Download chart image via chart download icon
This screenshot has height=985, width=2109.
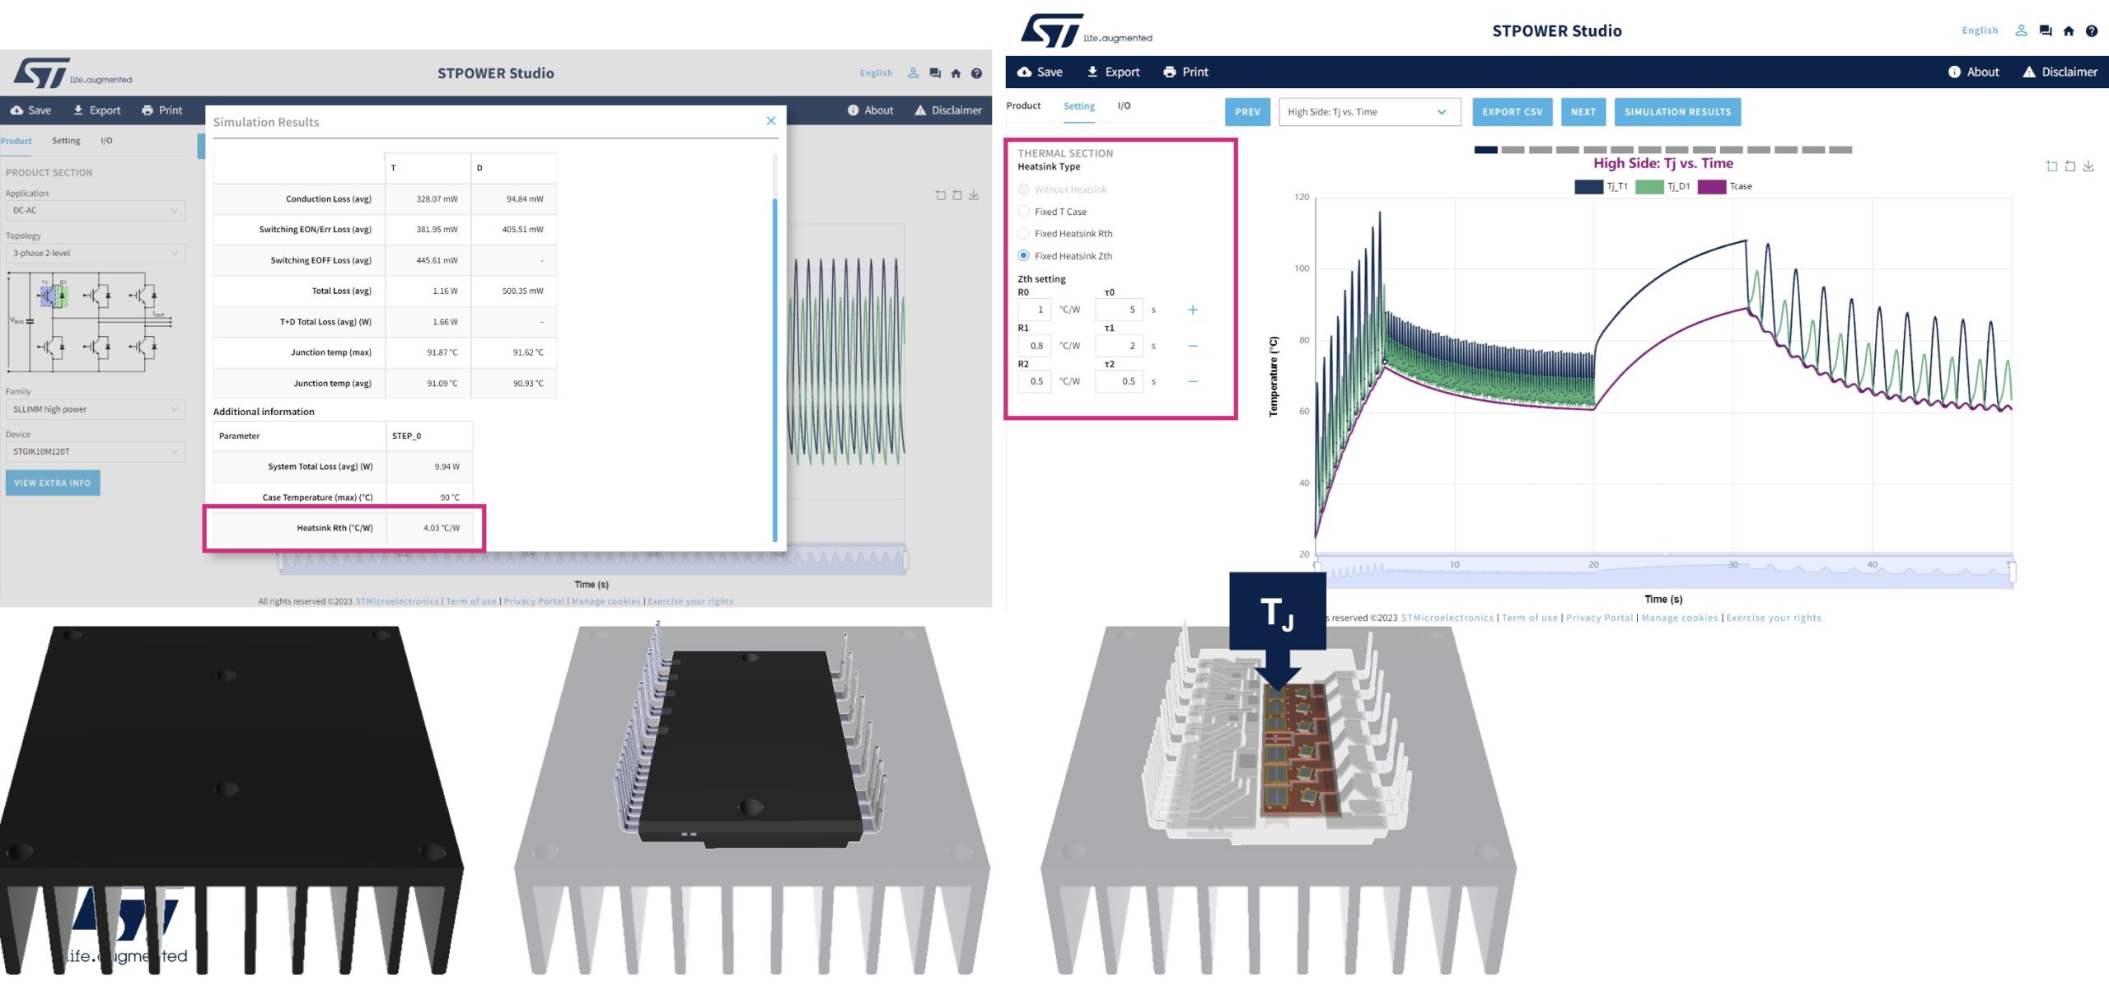pos(2088,166)
